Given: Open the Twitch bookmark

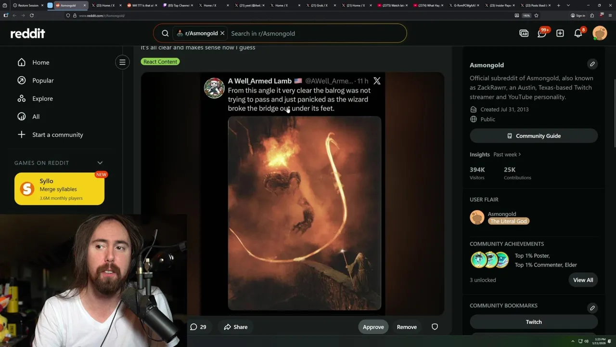Looking at the screenshot, I should pos(534,322).
